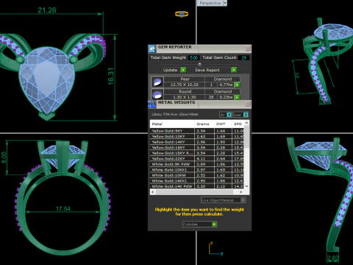353x265 pixels.
Task: Click the 0.23tw weight cell
Action: (226, 97)
